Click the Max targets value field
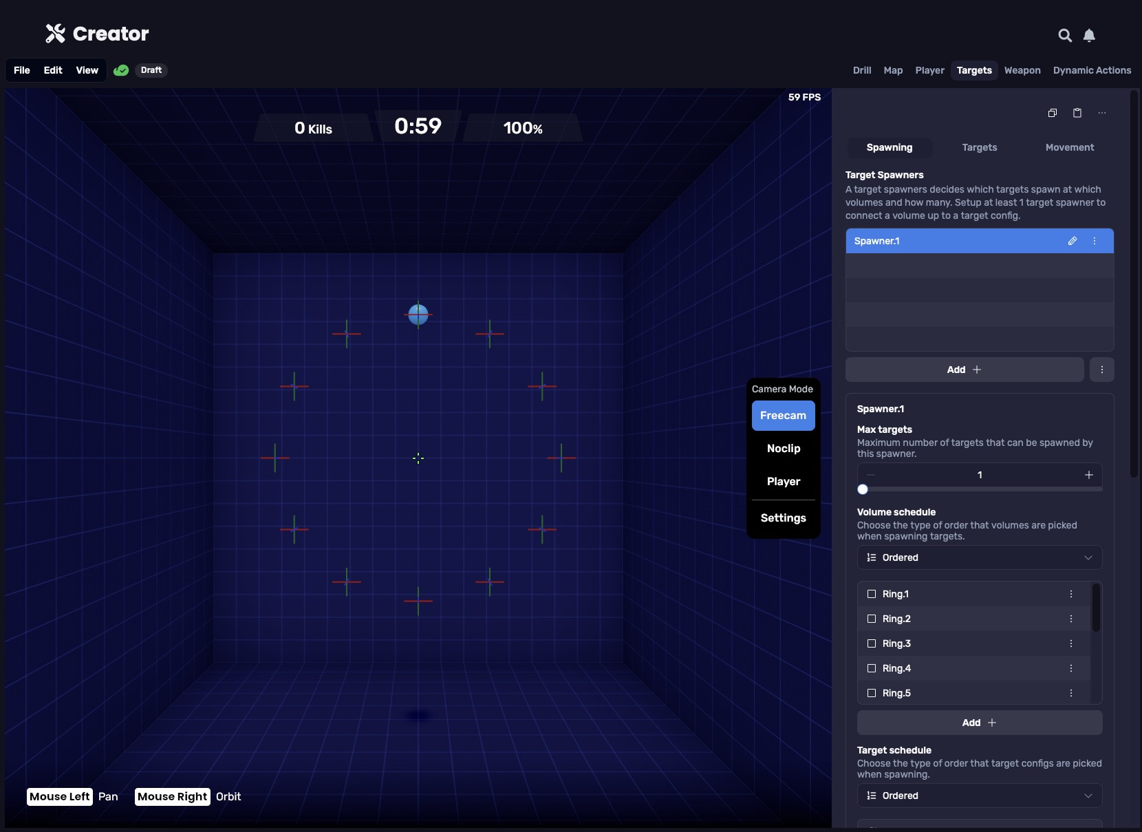The image size is (1142, 832). 980,475
